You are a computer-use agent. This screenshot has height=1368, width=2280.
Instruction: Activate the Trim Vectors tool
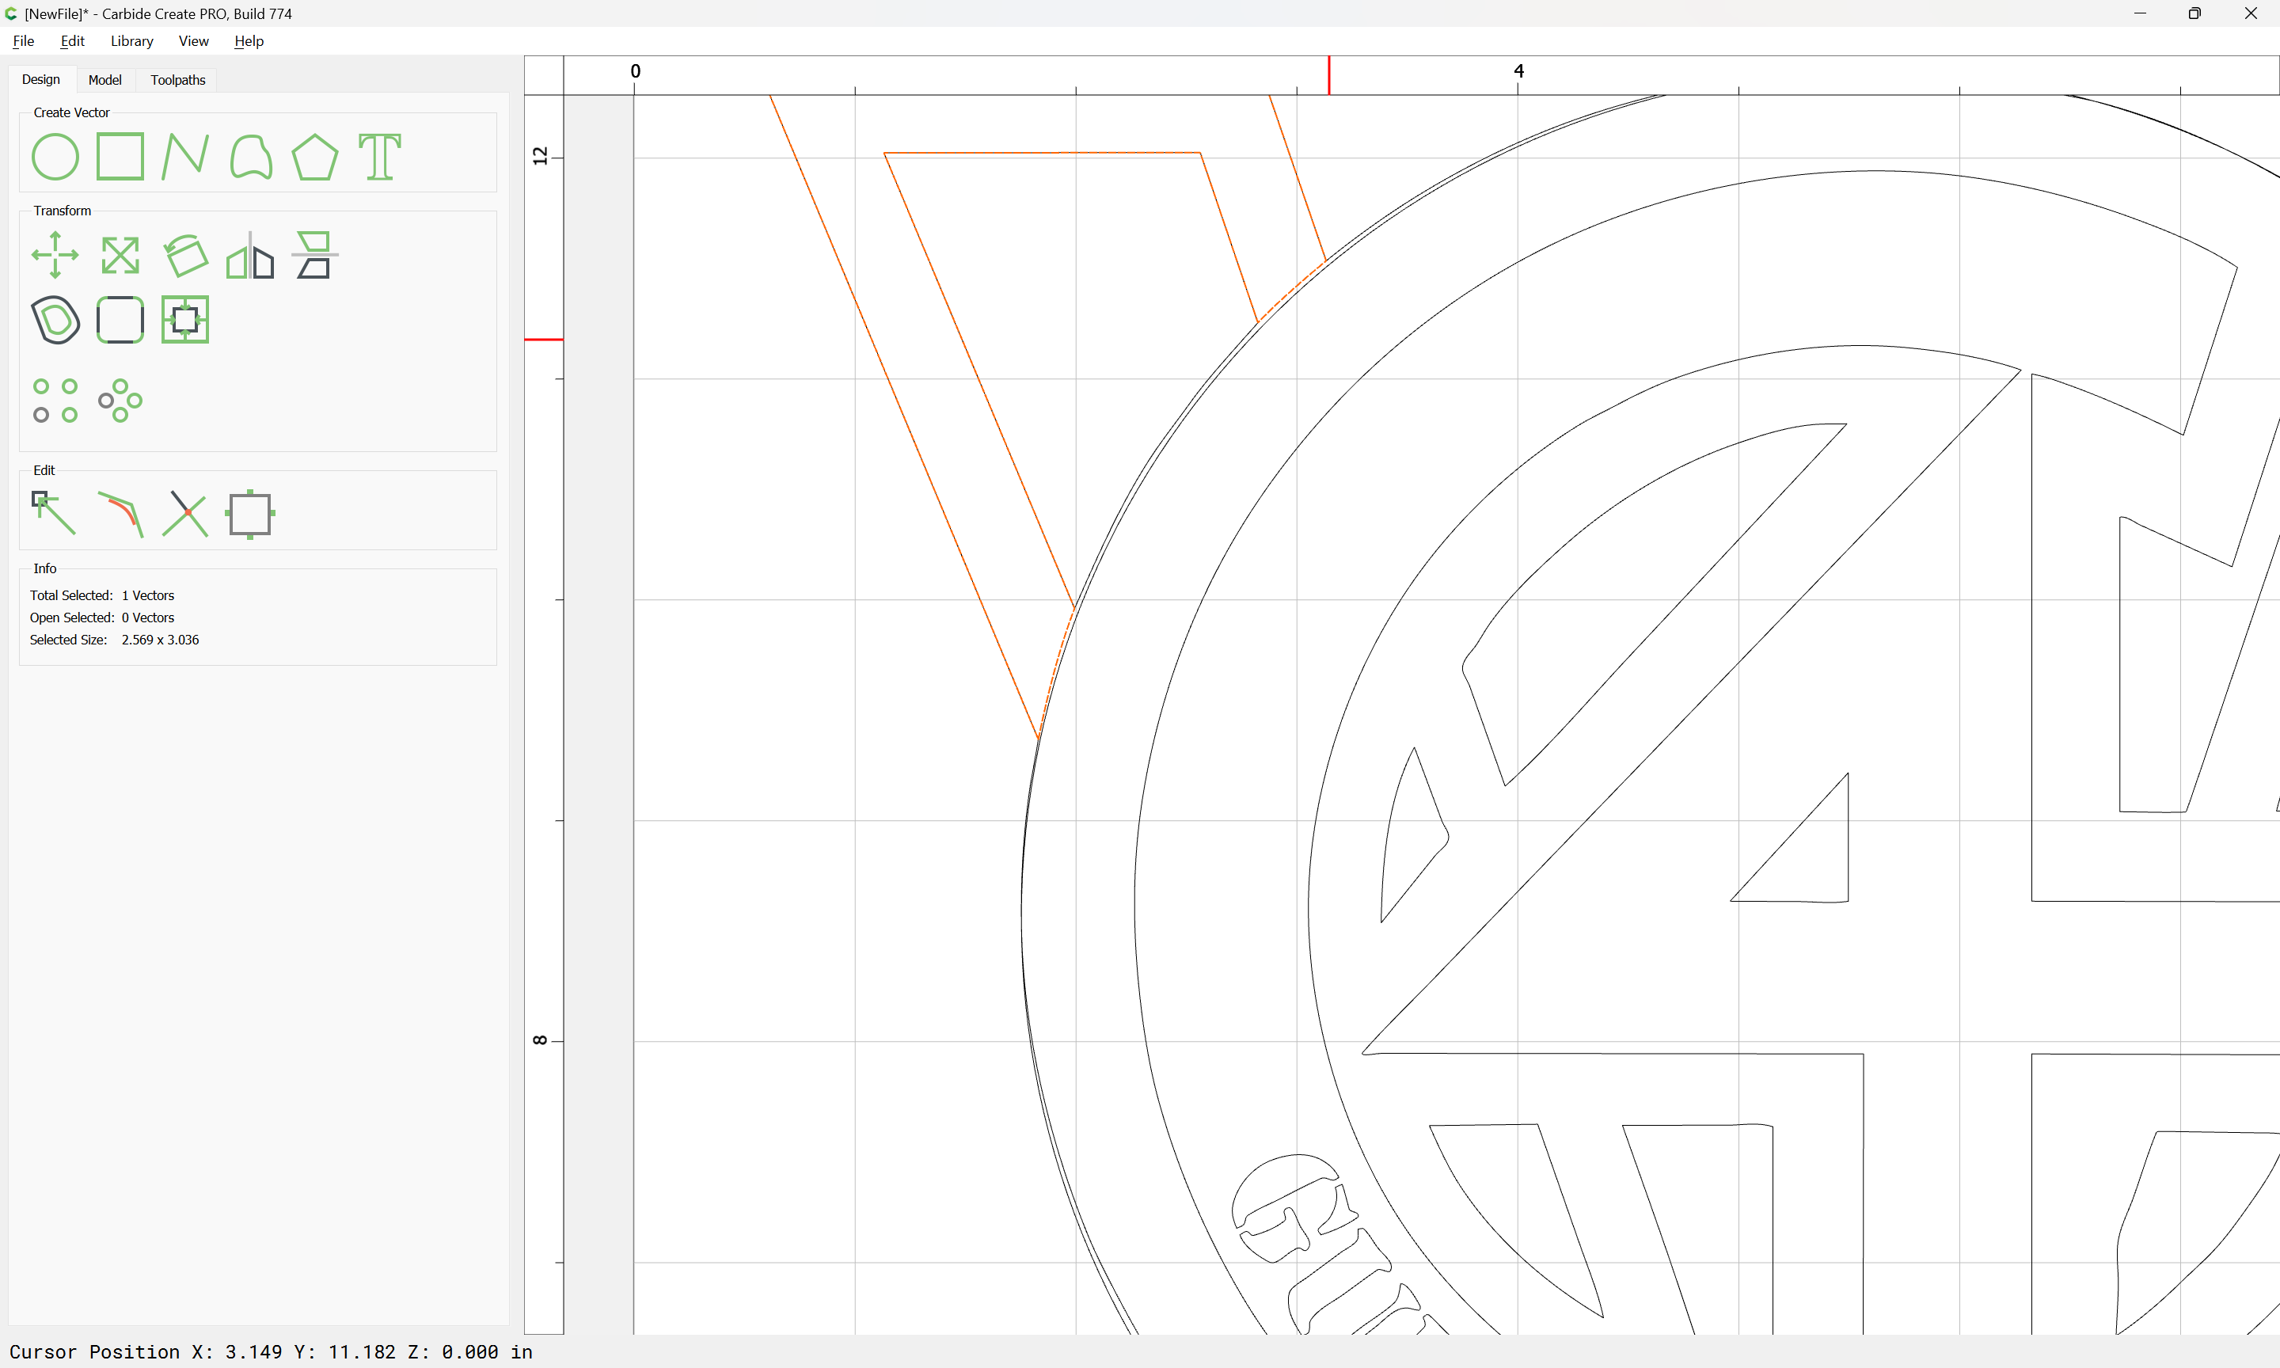coord(185,514)
